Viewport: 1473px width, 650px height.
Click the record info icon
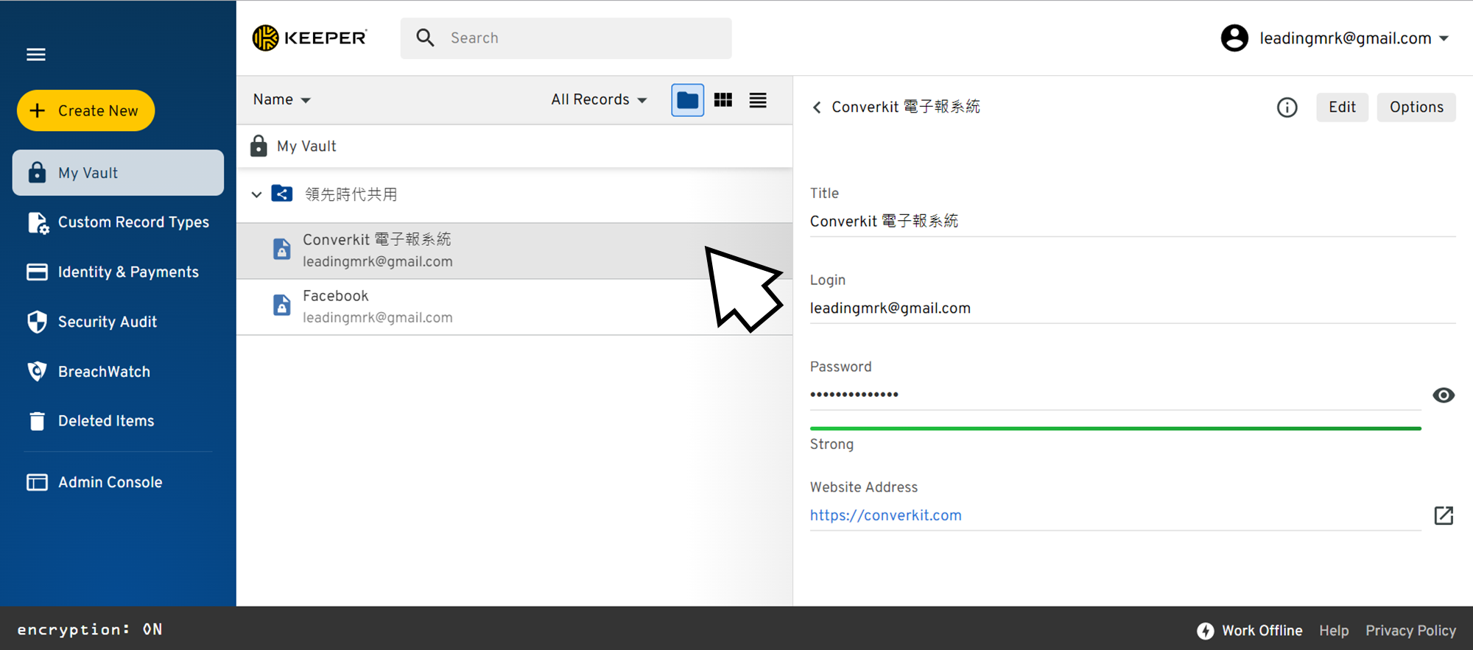coord(1287,107)
